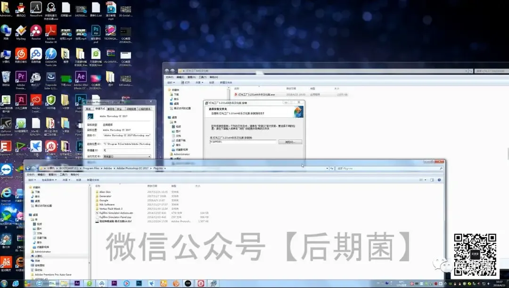This screenshot has height=288, width=509.
Task: Select the Recycle Bin desktop icon
Action: click(6, 79)
